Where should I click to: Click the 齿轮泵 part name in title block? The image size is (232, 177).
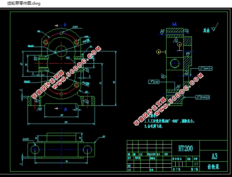coord(213,167)
